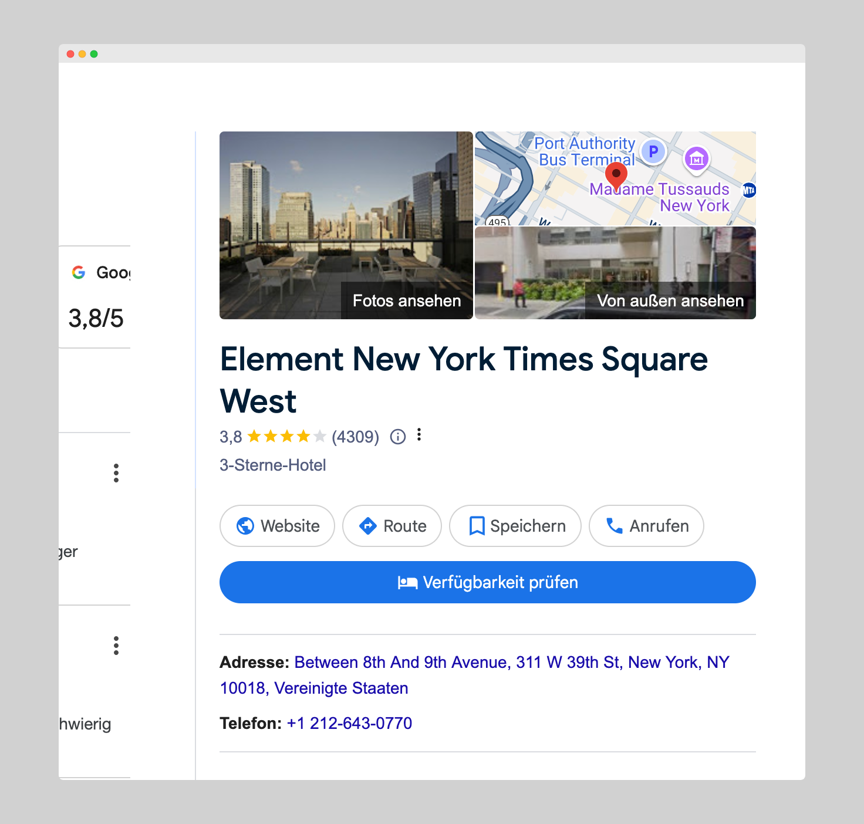The width and height of the screenshot is (864, 824).
Task: Click the MTA subway icon on map
Action: coord(749,190)
